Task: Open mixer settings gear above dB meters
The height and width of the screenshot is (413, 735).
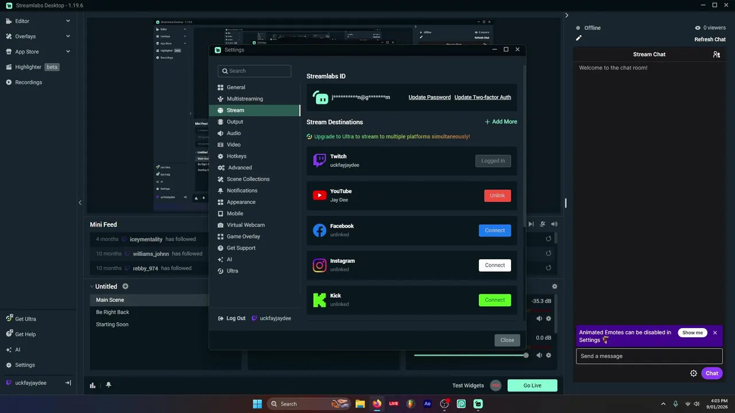Action: coord(554,286)
